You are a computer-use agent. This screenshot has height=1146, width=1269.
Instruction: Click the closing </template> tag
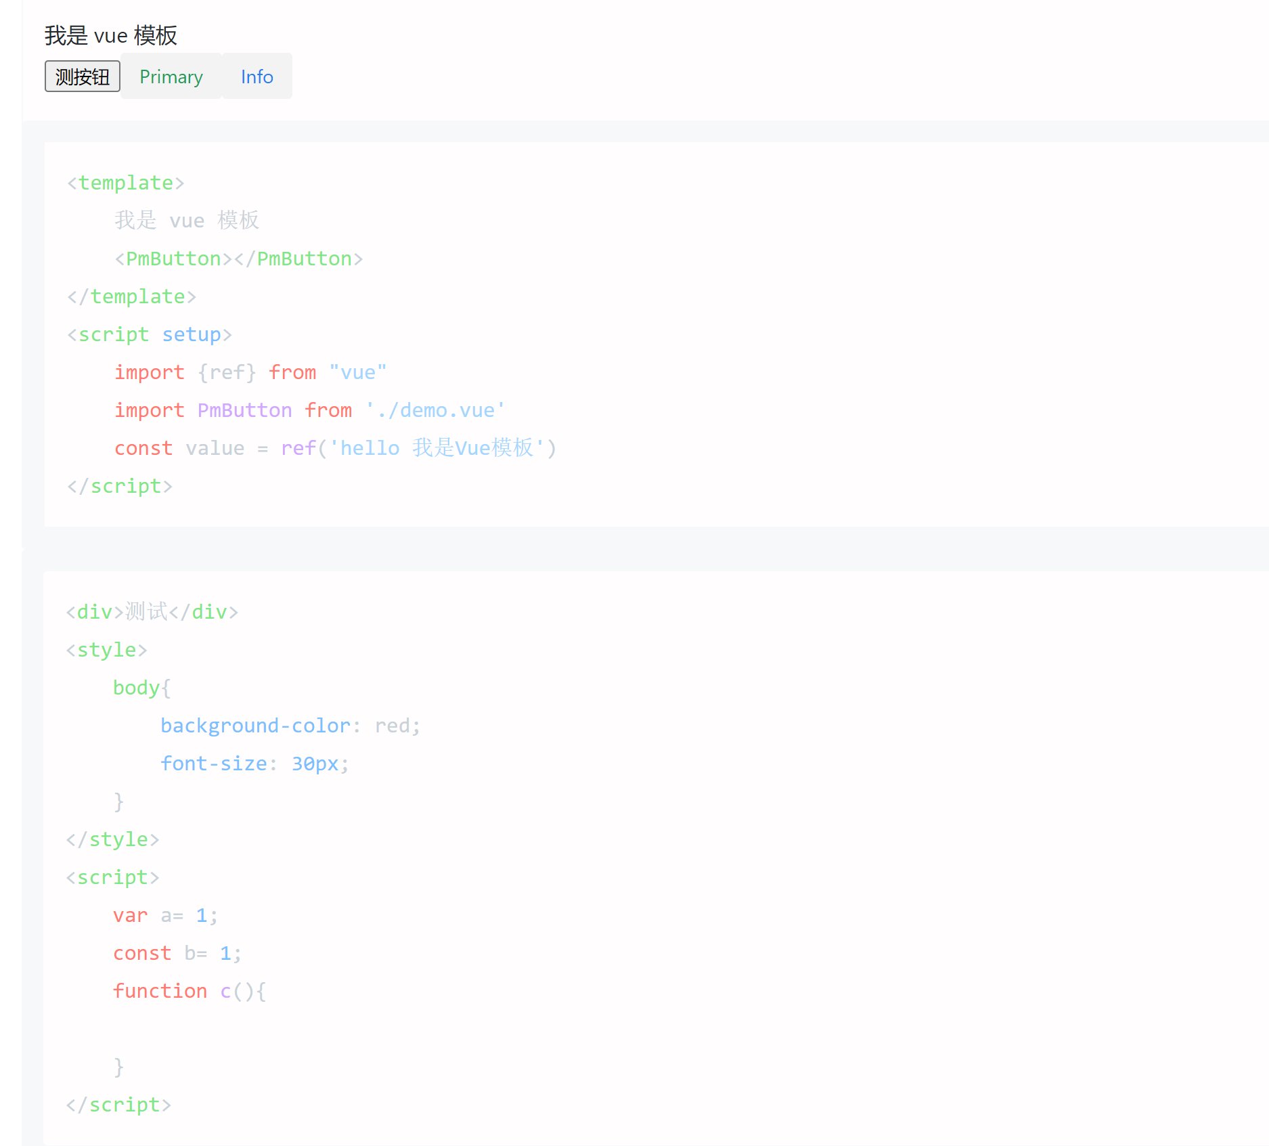tap(132, 296)
